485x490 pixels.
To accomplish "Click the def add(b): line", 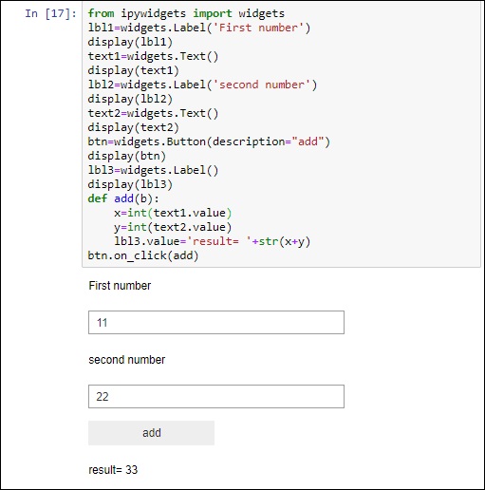I will (x=123, y=198).
